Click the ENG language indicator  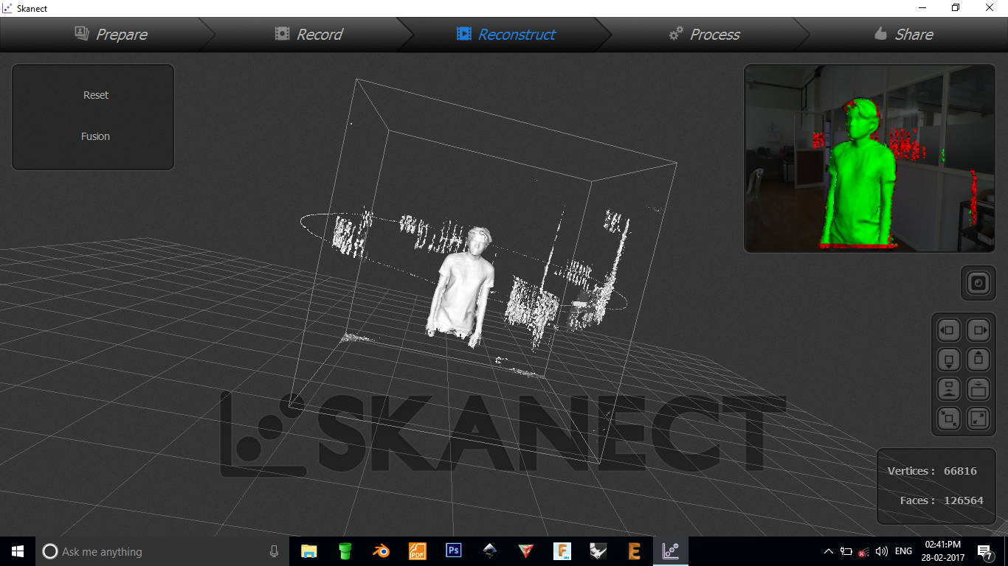pos(903,551)
